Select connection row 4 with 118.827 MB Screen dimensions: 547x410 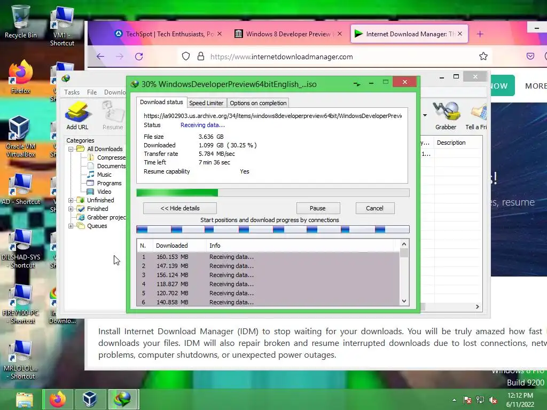[268, 284]
